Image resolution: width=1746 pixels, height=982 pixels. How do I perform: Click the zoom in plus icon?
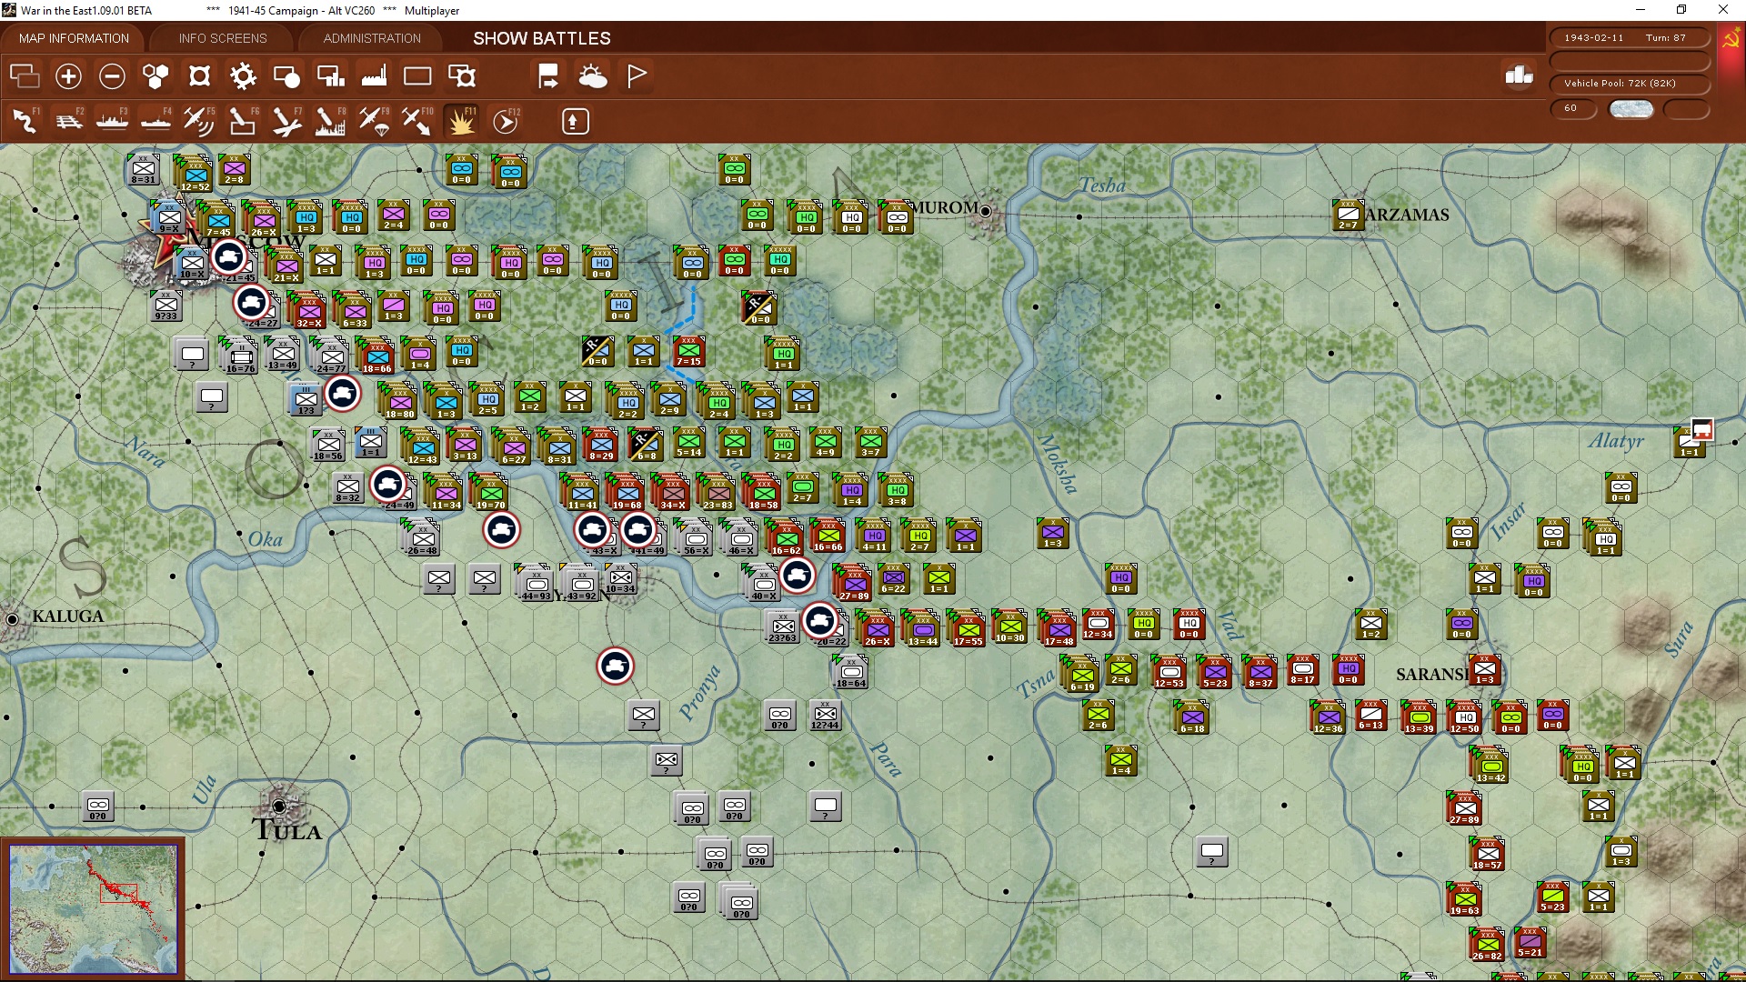point(68,76)
